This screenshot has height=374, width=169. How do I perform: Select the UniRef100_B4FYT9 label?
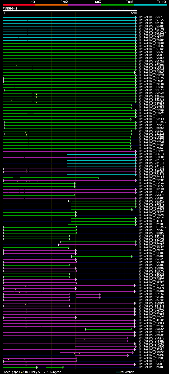tap(152, 99)
